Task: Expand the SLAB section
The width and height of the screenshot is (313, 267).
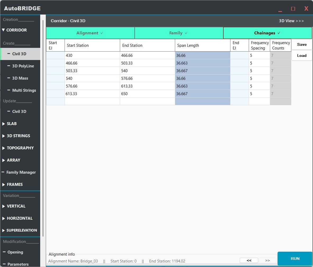Action: [x=12, y=124]
